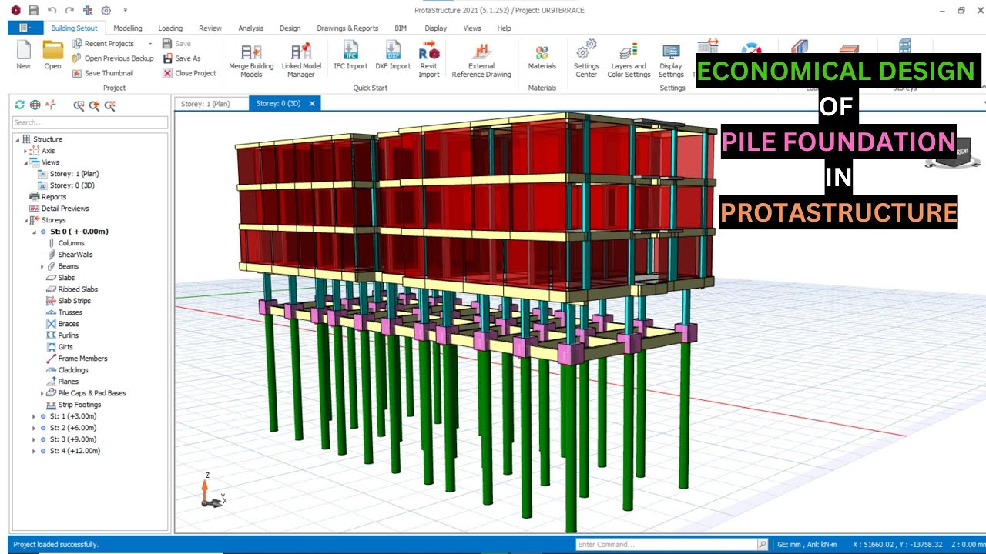Click Close Project
986x554 pixels.
click(189, 73)
